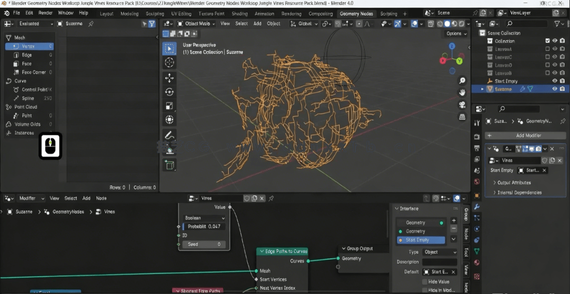The image size is (570, 294).
Task: Select the Move tool in the viewport toolbar
Action: point(169,77)
